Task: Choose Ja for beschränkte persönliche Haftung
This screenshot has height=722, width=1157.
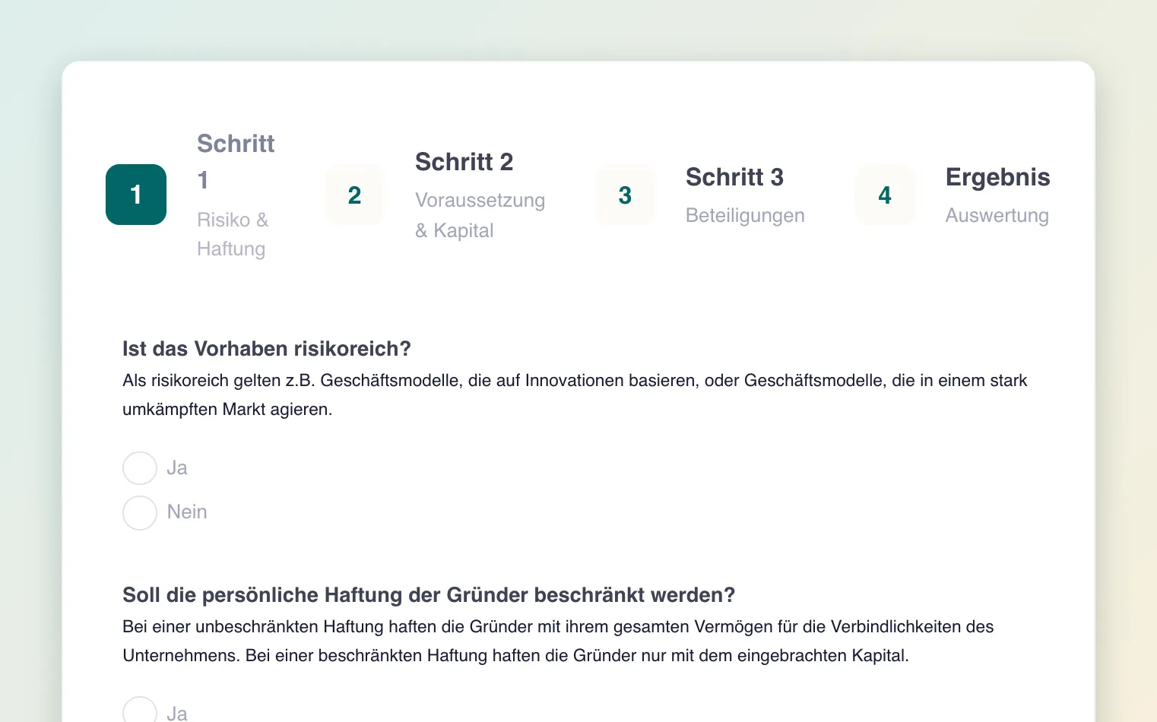Action: point(140,710)
